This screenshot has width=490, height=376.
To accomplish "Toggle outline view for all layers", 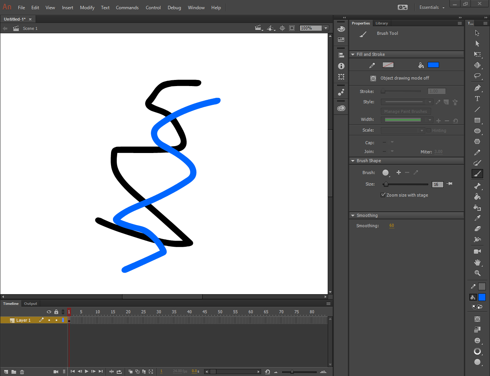I will [63, 312].
